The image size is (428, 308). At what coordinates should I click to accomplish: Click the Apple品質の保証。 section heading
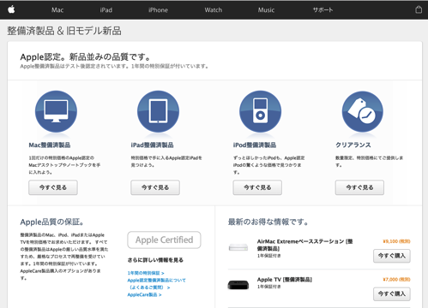51,222
